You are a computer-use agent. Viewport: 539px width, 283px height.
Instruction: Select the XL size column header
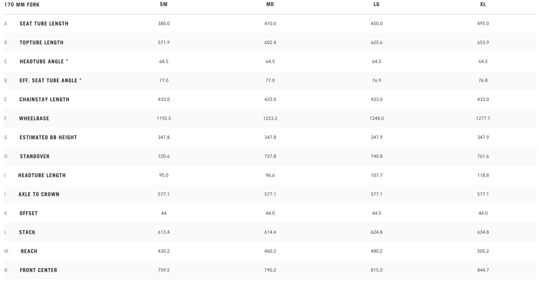(483, 4)
